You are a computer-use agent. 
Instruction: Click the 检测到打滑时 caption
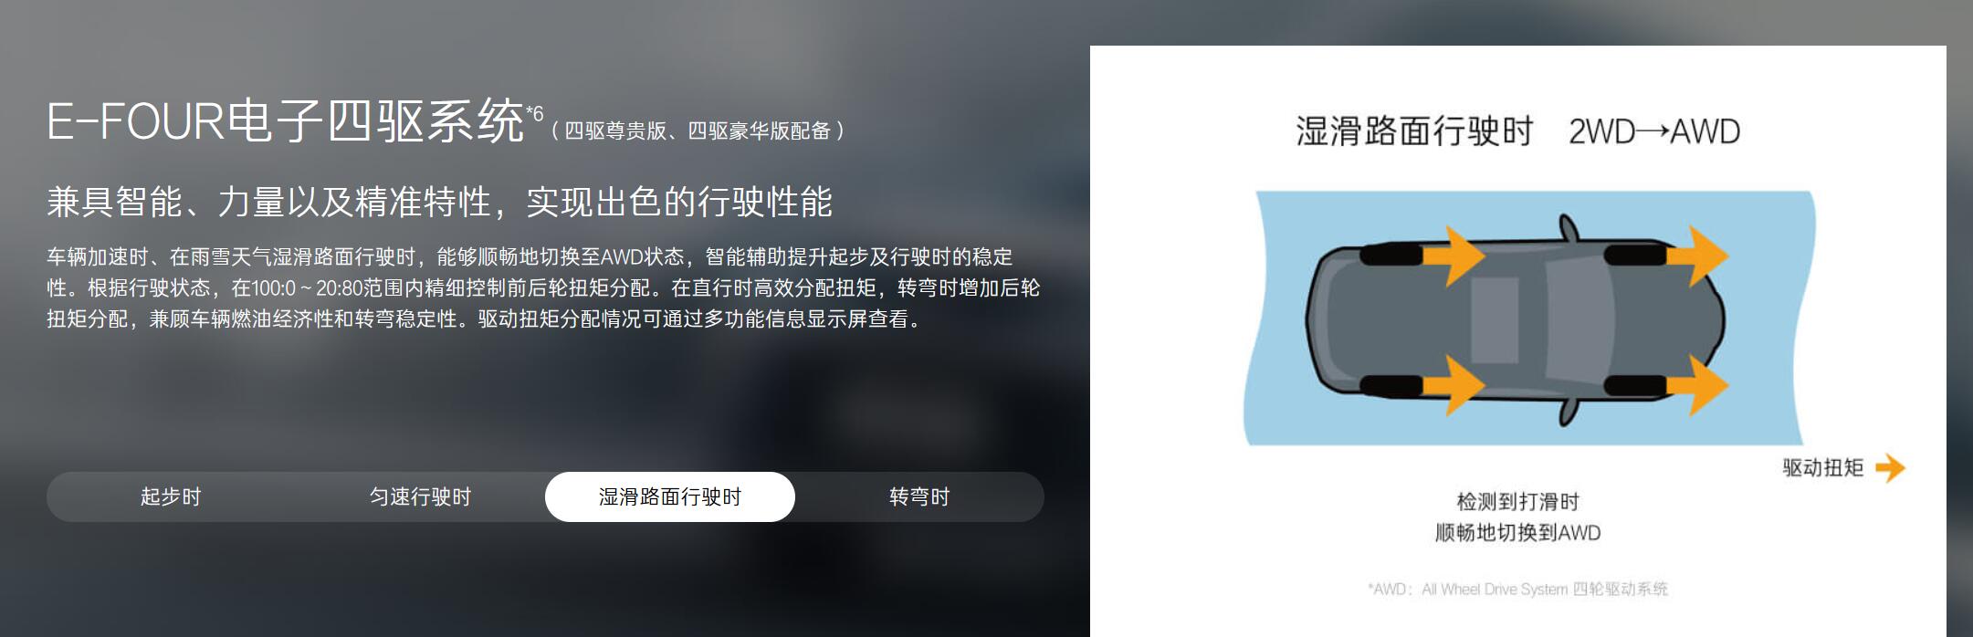click(1517, 501)
